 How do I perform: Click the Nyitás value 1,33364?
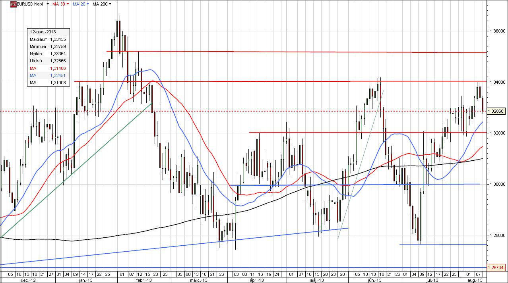(x=58, y=54)
